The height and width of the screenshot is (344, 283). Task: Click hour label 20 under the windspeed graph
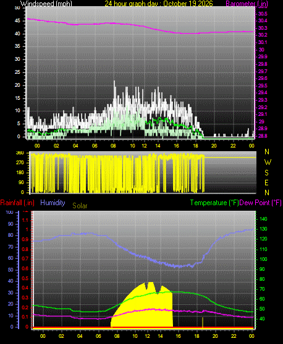pyautogui.click(x=214, y=146)
